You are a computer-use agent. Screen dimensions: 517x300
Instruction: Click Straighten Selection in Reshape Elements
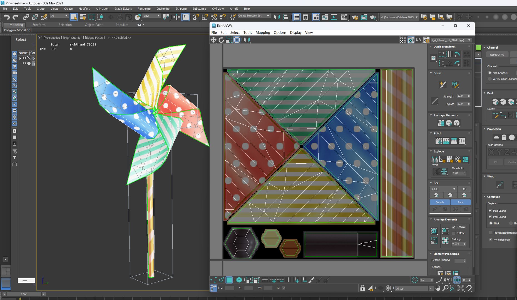click(x=441, y=123)
